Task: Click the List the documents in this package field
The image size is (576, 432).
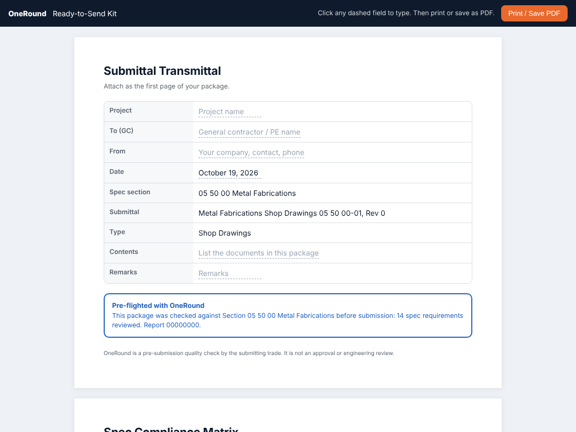Action: pyautogui.click(x=258, y=253)
